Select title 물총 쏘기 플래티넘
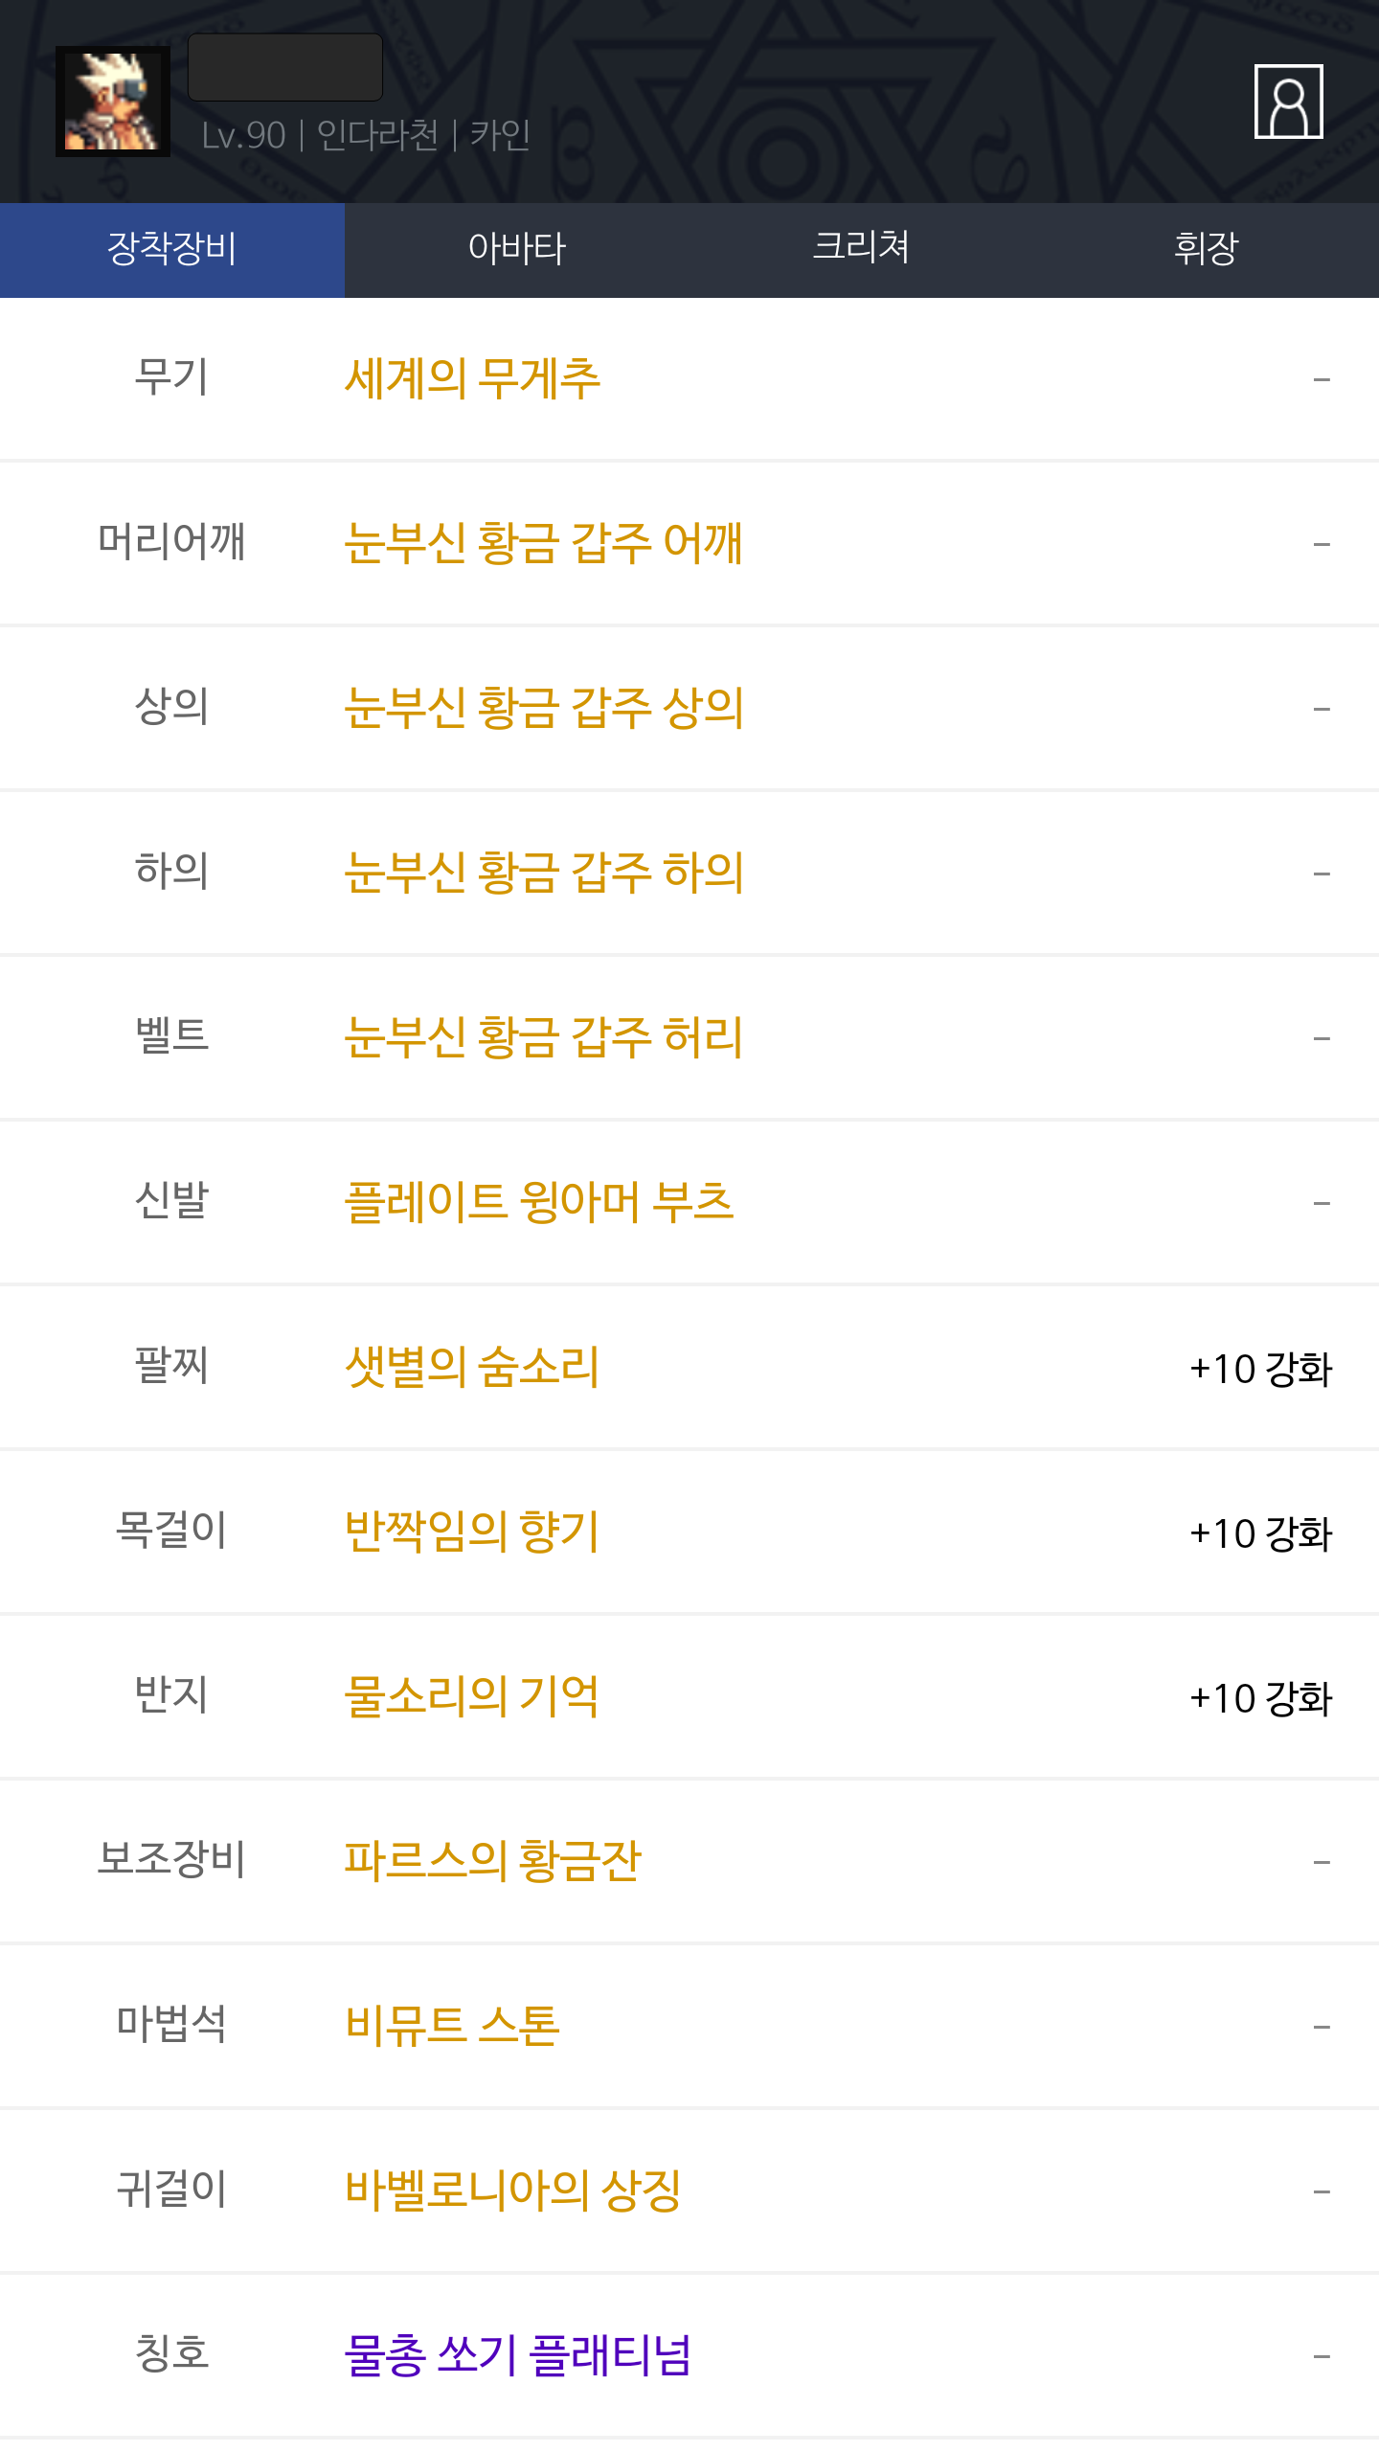Image resolution: width=1379 pixels, height=2452 pixels. 517,2356
